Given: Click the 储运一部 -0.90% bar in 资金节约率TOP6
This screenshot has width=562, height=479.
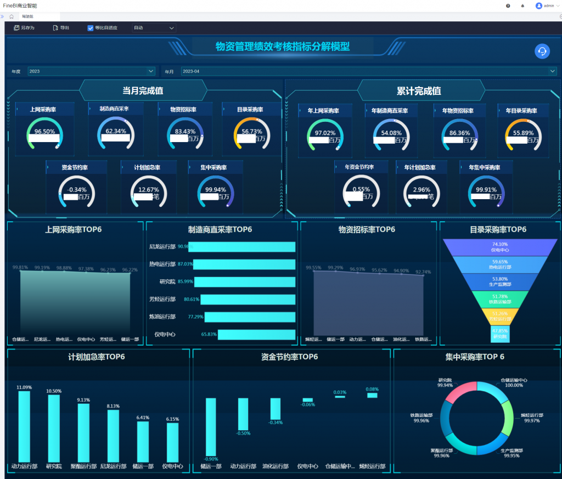Looking at the screenshot, I should coord(211,427).
